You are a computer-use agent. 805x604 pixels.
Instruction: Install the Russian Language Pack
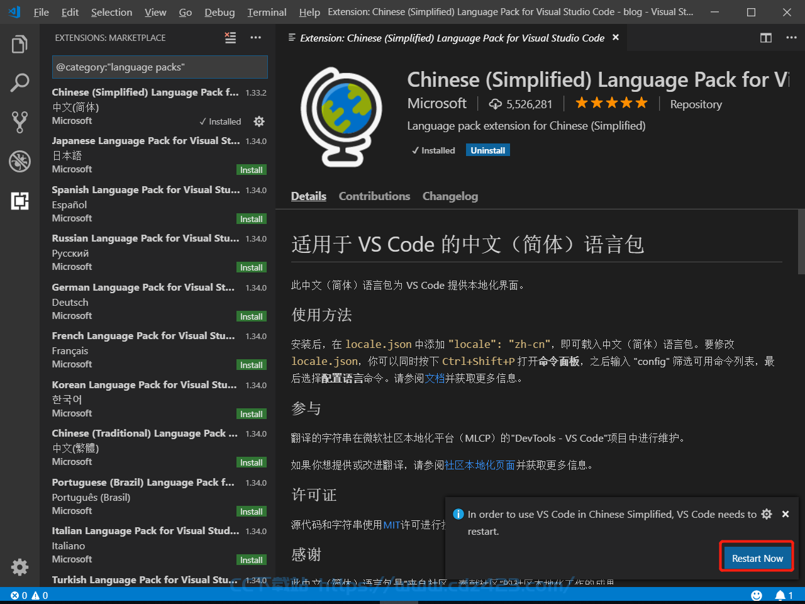click(x=252, y=268)
